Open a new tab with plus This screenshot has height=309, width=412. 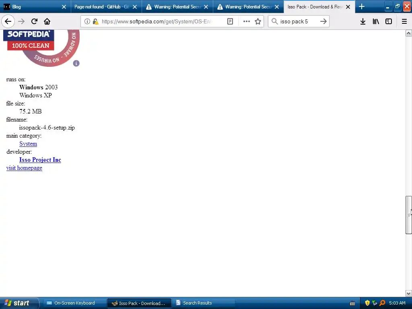362,6
